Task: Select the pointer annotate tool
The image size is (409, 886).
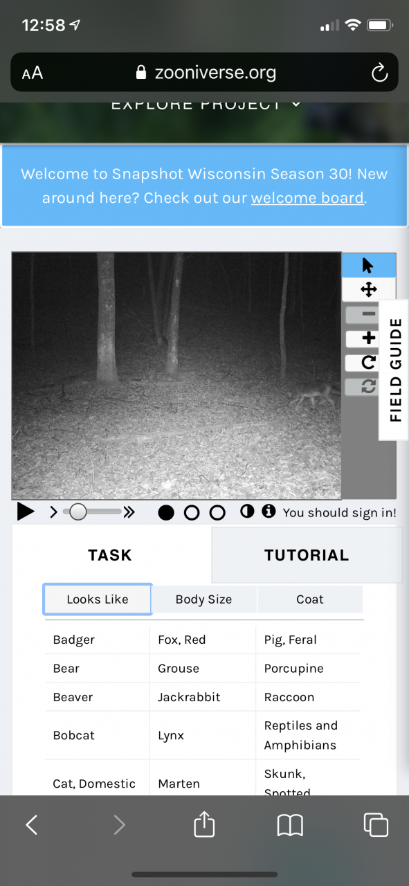Action: 369,265
